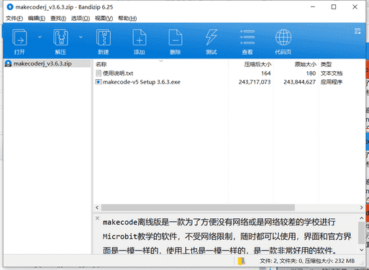The image size is (369, 270).
Task: Click the grid layout icon in toolbar corner
Action: click(x=357, y=31)
